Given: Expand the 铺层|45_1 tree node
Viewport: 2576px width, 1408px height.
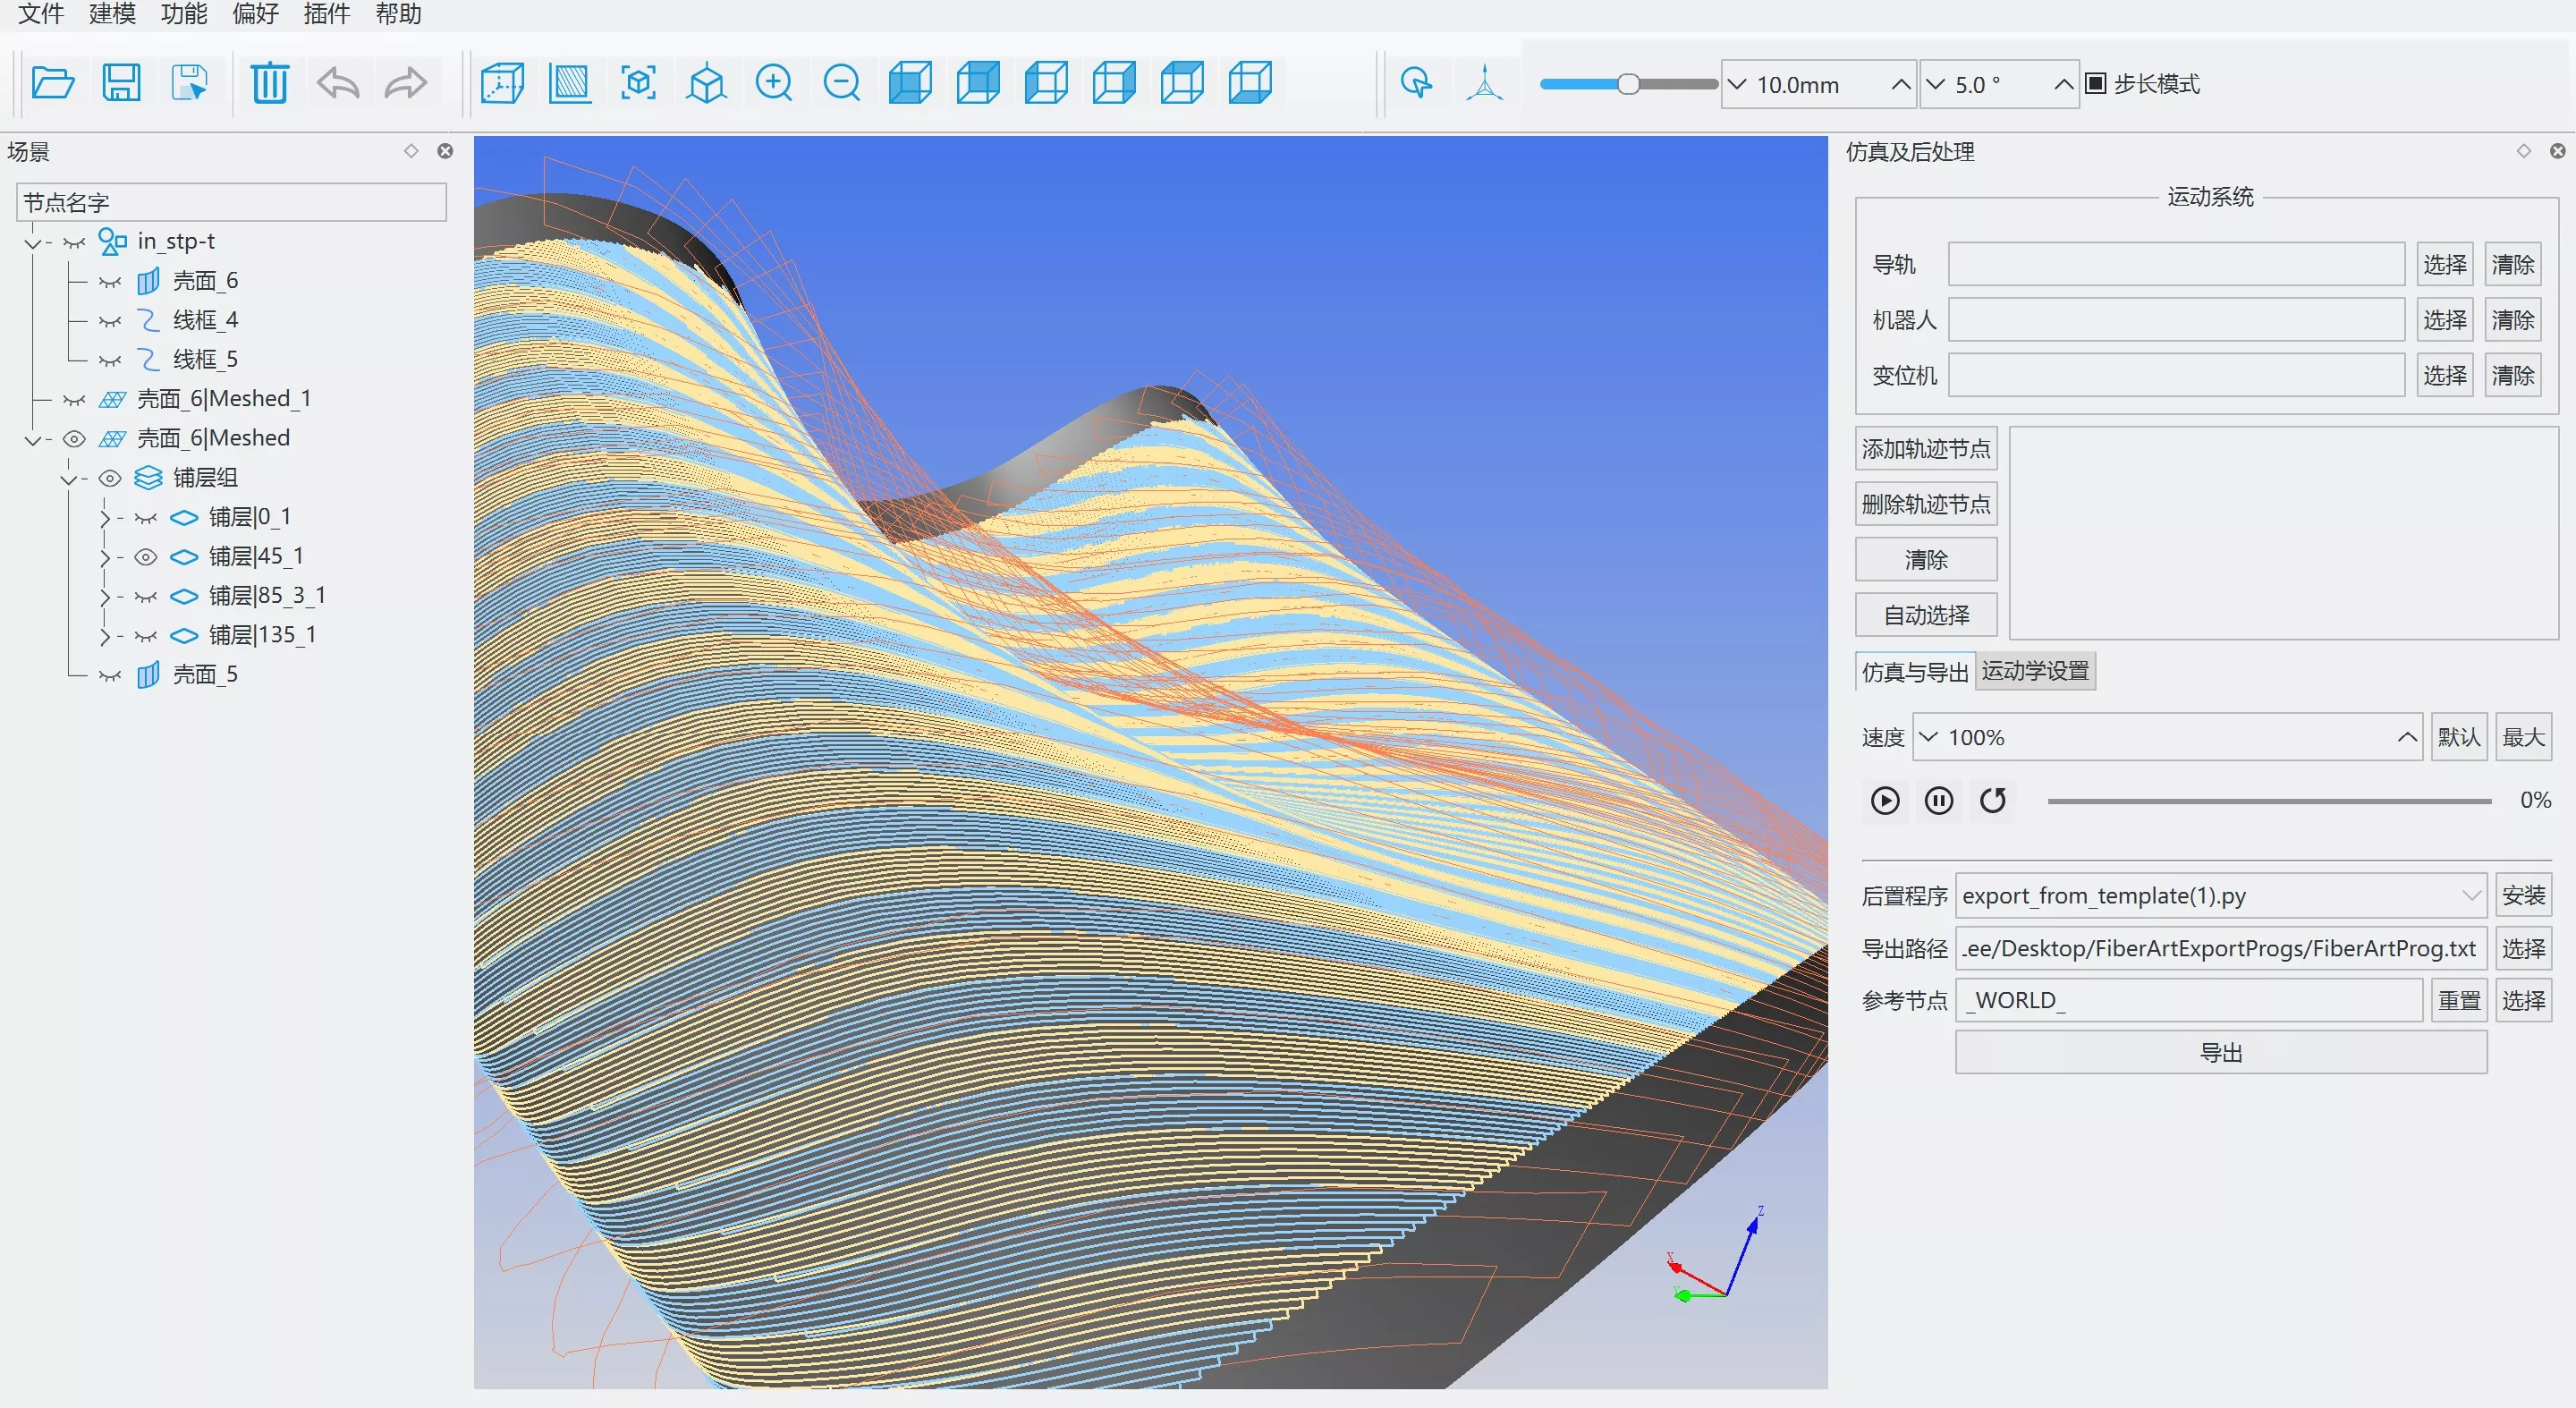Looking at the screenshot, I should (105, 557).
